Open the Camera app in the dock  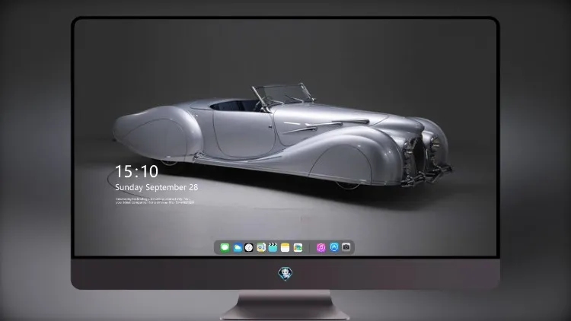pos(346,247)
